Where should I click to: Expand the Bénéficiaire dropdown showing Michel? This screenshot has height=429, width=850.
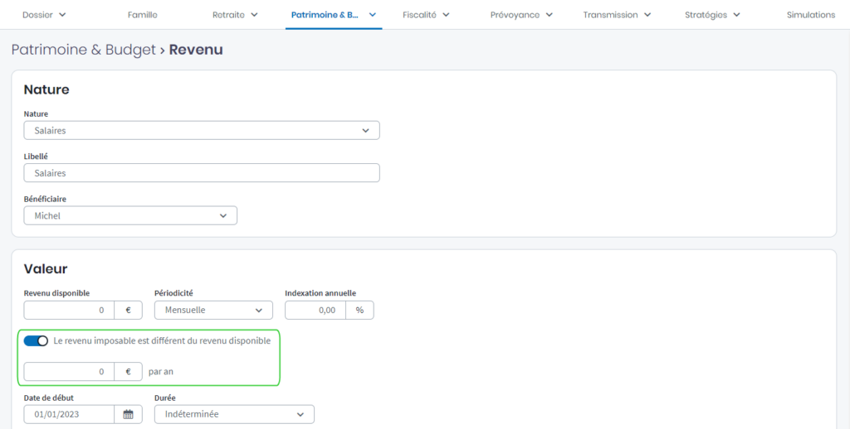point(130,215)
